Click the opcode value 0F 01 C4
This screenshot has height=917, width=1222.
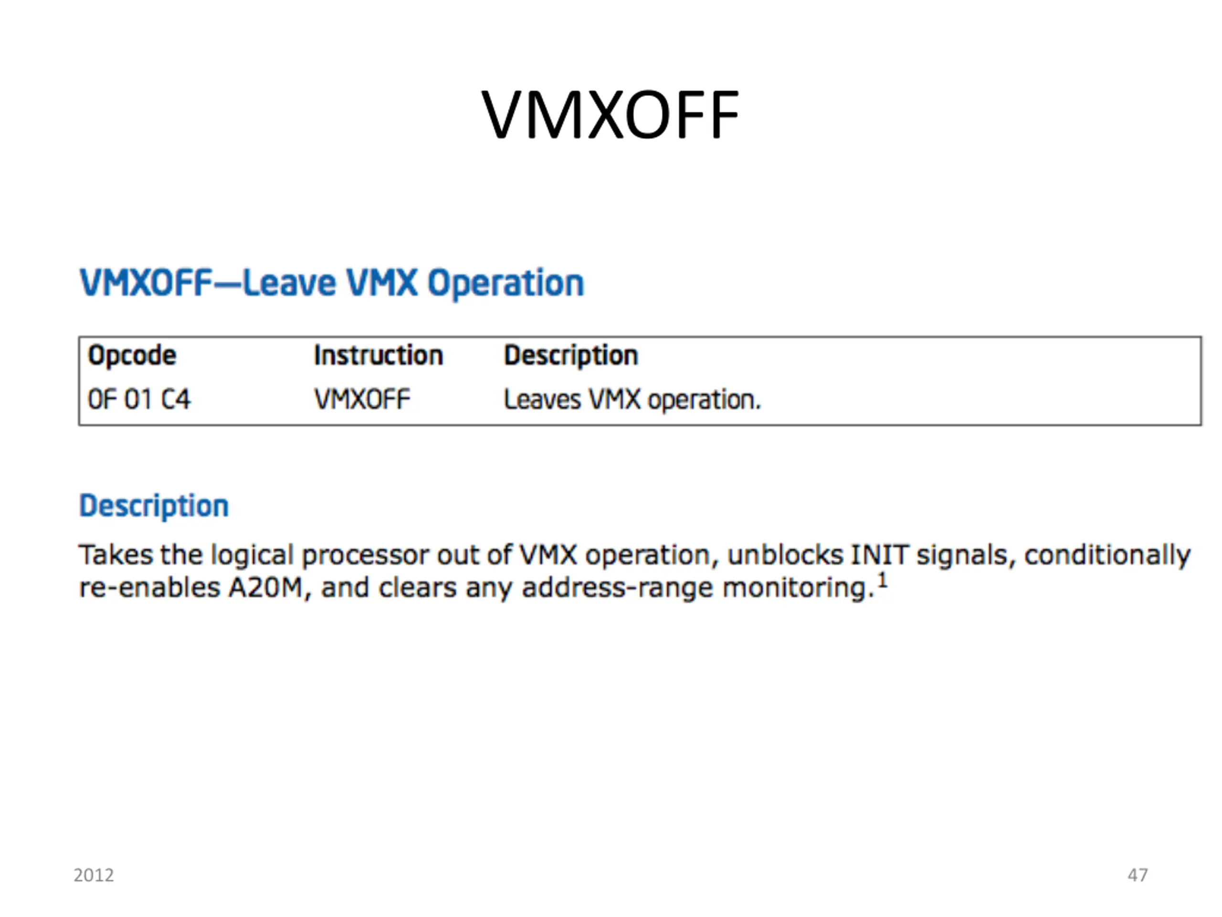(x=139, y=399)
